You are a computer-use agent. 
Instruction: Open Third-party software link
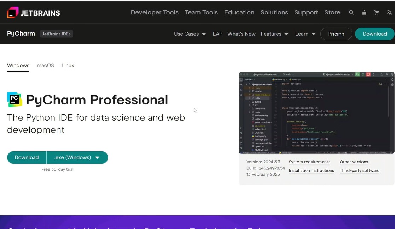click(360, 171)
